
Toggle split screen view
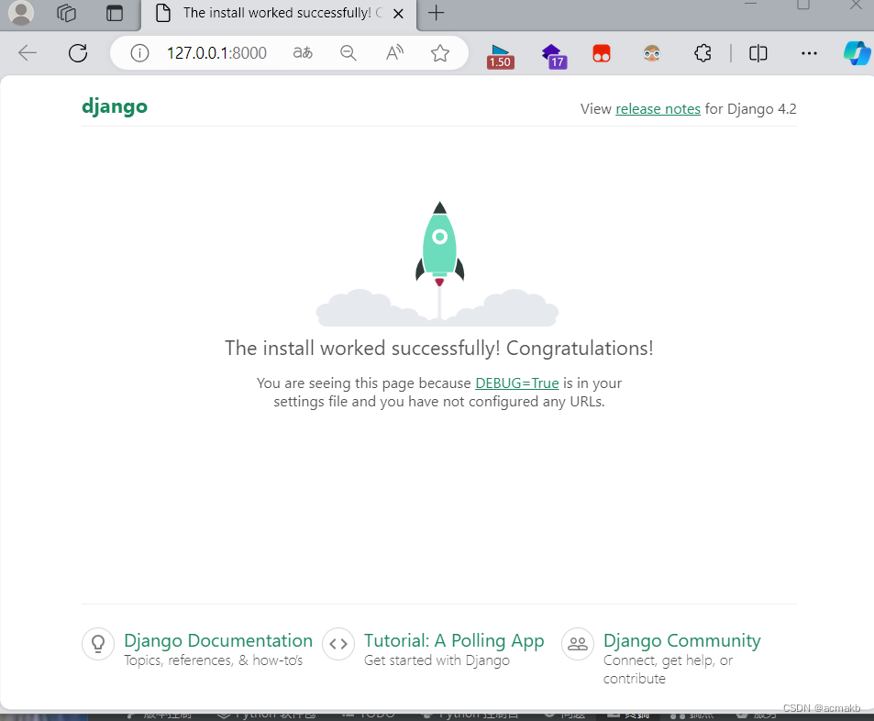click(x=758, y=53)
